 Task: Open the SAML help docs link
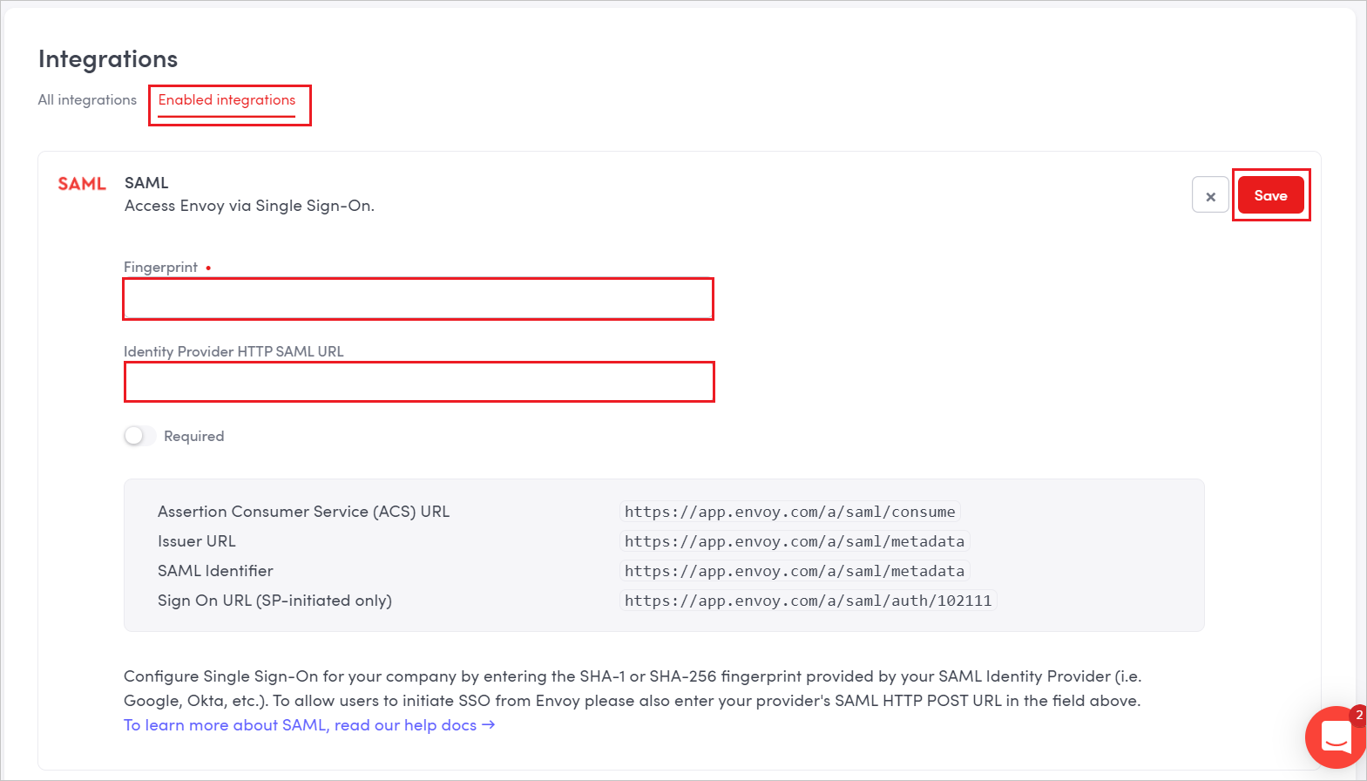pyautogui.click(x=309, y=725)
